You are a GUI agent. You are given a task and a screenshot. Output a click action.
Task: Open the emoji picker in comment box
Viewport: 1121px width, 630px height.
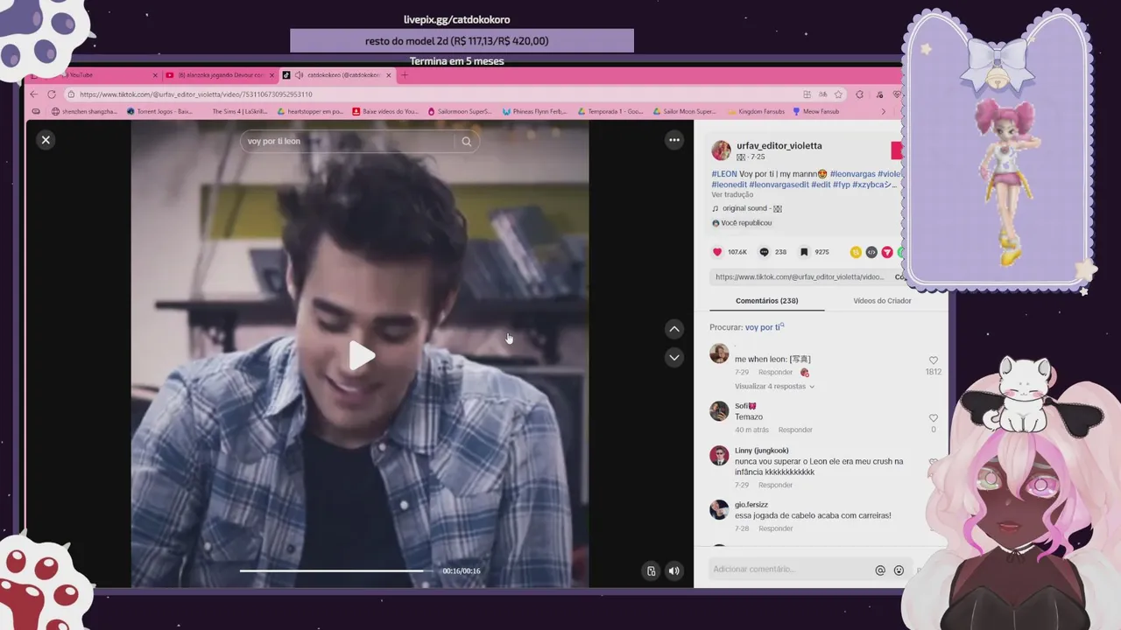(x=899, y=570)
